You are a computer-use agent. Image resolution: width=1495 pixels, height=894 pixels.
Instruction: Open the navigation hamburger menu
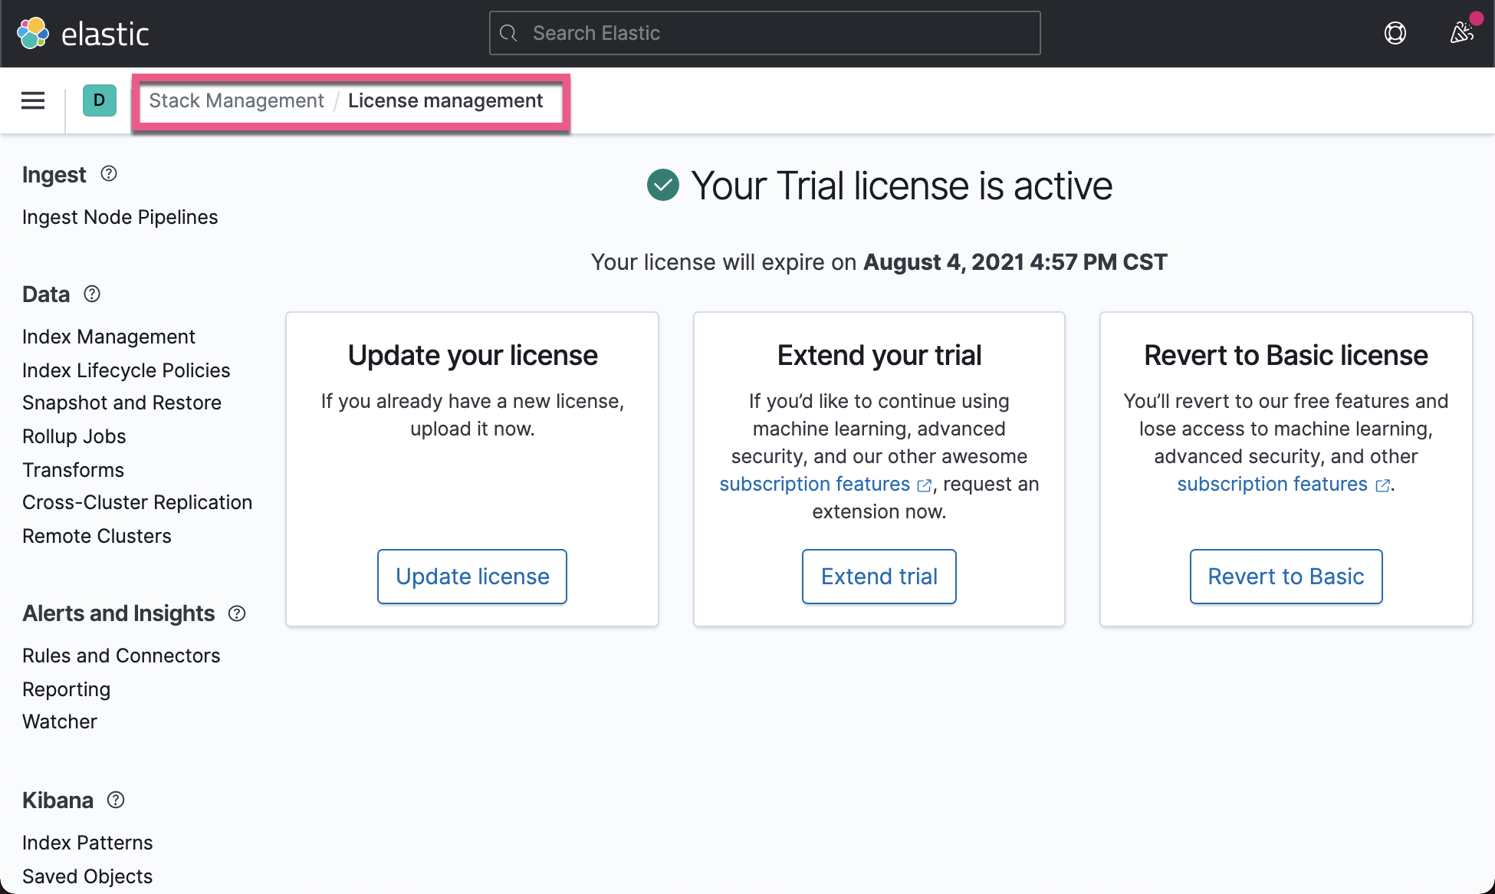[x=32, y=100]
